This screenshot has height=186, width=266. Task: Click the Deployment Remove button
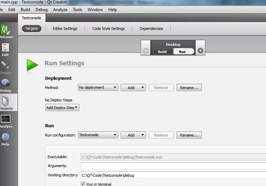(161, 88)
